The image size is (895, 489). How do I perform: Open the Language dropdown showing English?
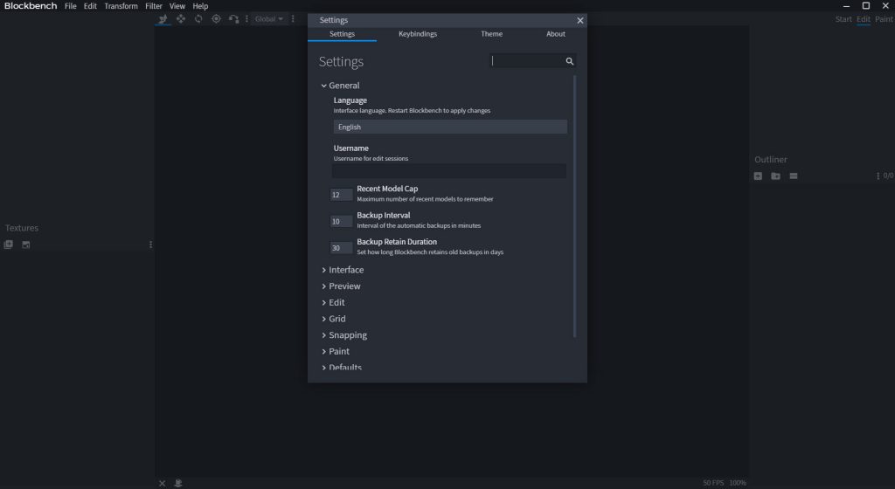click(x=450, y=127)
